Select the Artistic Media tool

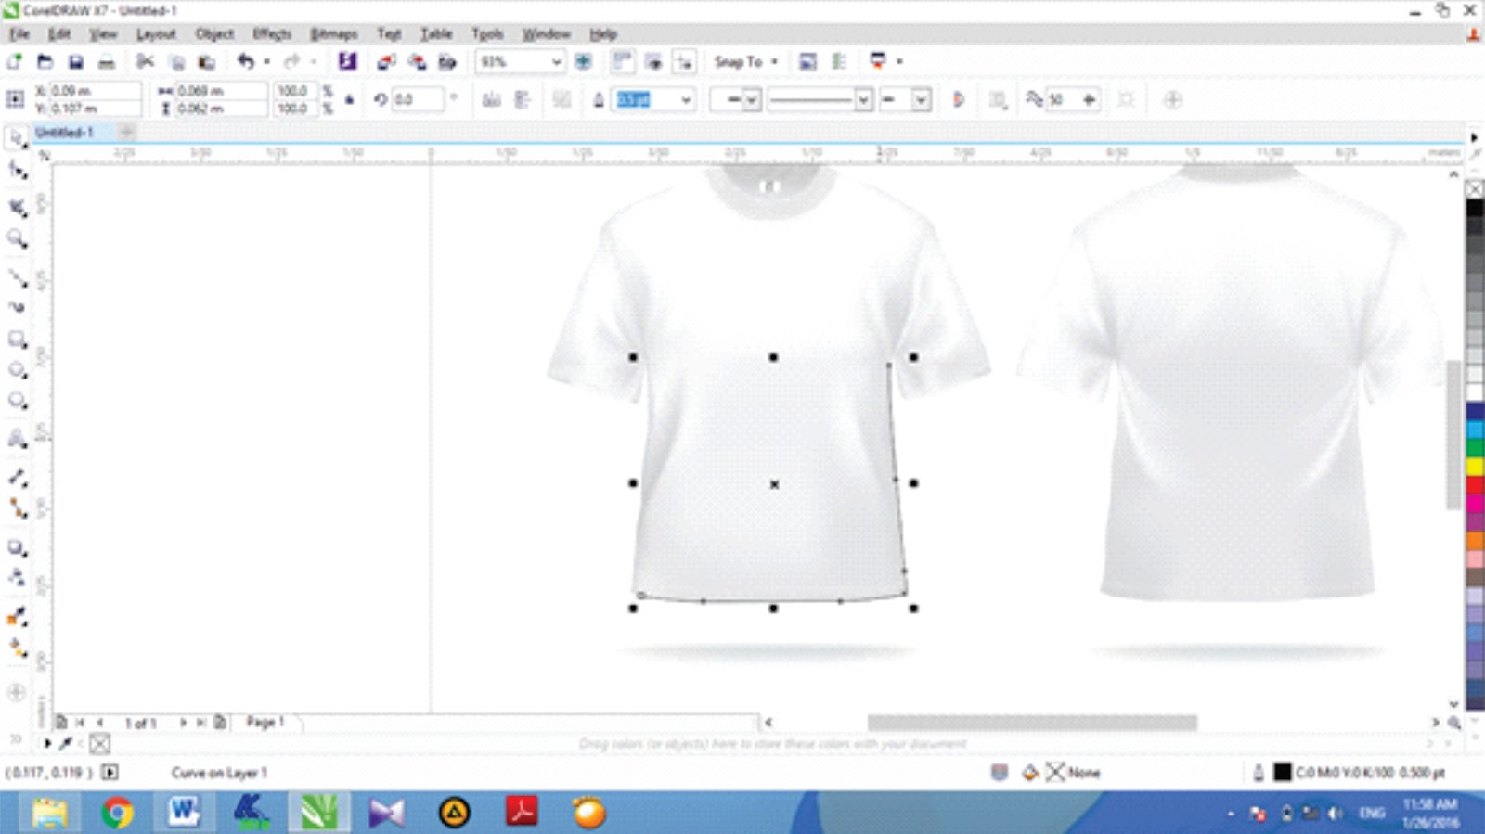pyautogui.click(x=17, y=307)
